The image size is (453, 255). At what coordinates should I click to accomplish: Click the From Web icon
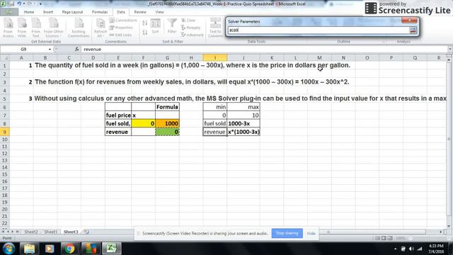coord(22,28)
